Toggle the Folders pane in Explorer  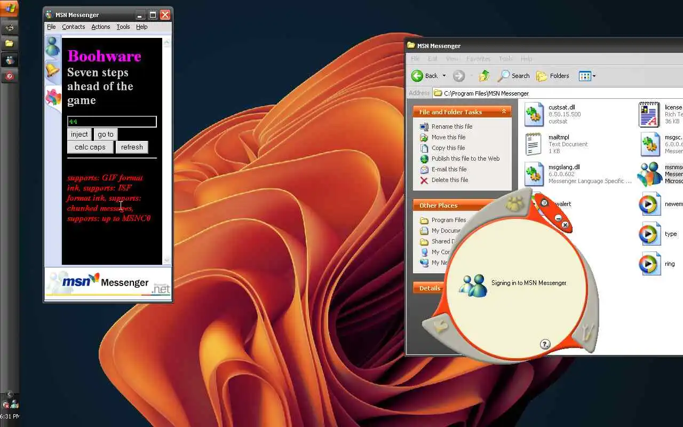click(x=553, y=76)
